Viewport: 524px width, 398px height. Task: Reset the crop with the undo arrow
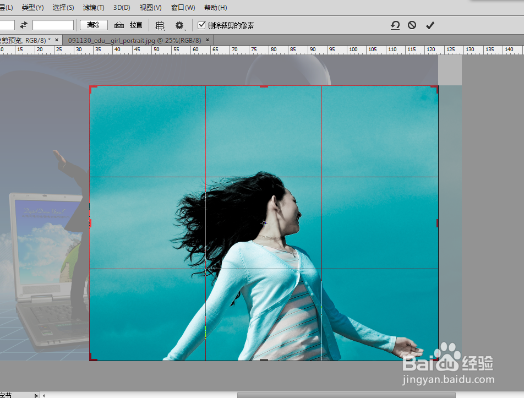tap(395, 25)
